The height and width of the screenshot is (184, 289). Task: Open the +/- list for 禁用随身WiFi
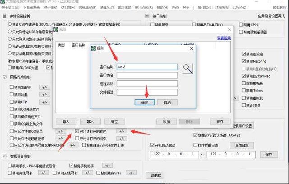coord(131,173)
